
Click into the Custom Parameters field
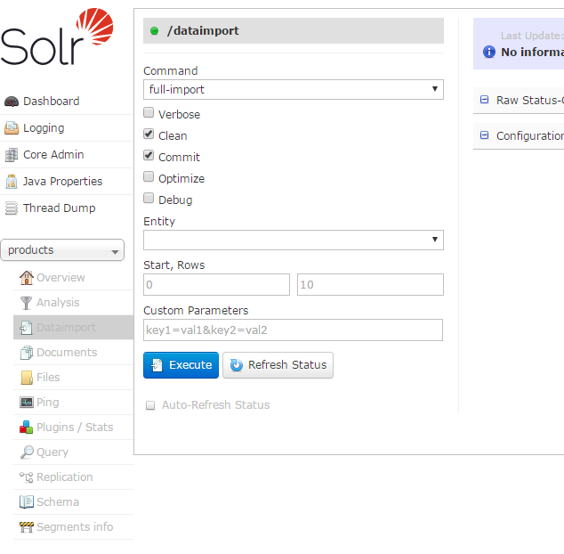pos(294,330)
